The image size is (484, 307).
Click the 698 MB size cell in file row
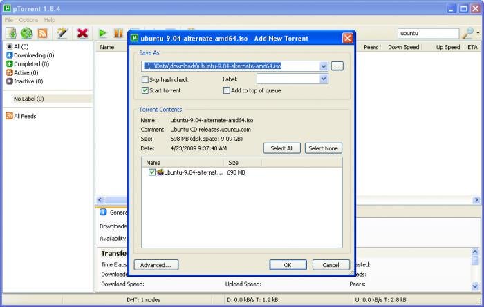[236, 172]
